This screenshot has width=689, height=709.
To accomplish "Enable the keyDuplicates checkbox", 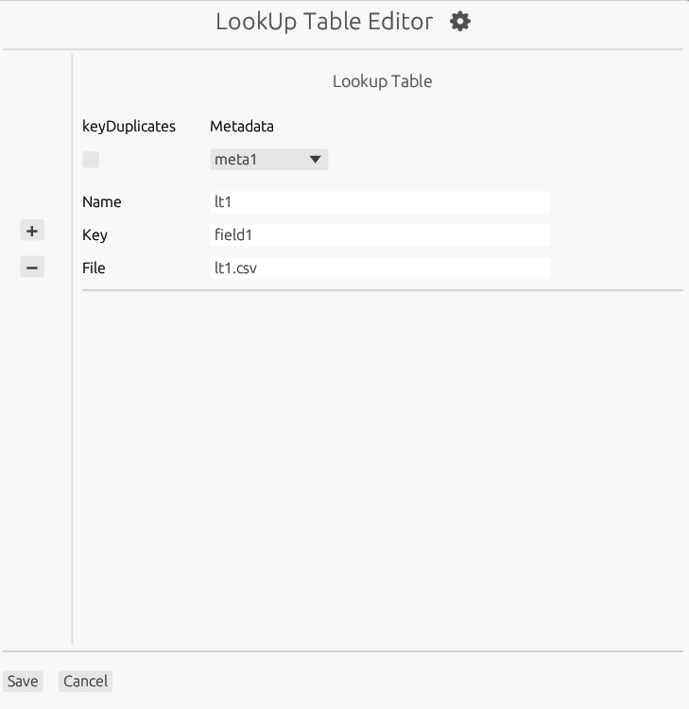I will pos(91,159).
